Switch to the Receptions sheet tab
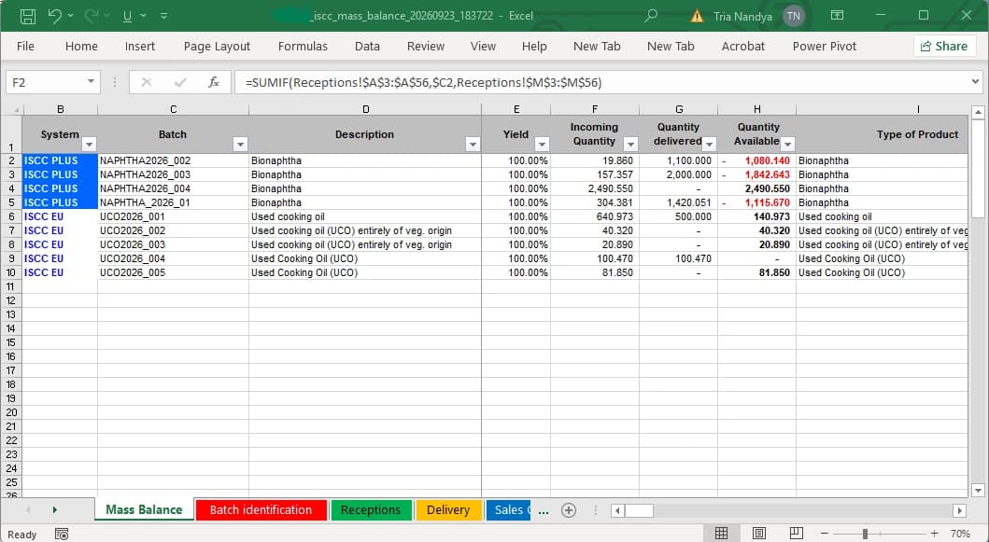 tap(371, 510)
